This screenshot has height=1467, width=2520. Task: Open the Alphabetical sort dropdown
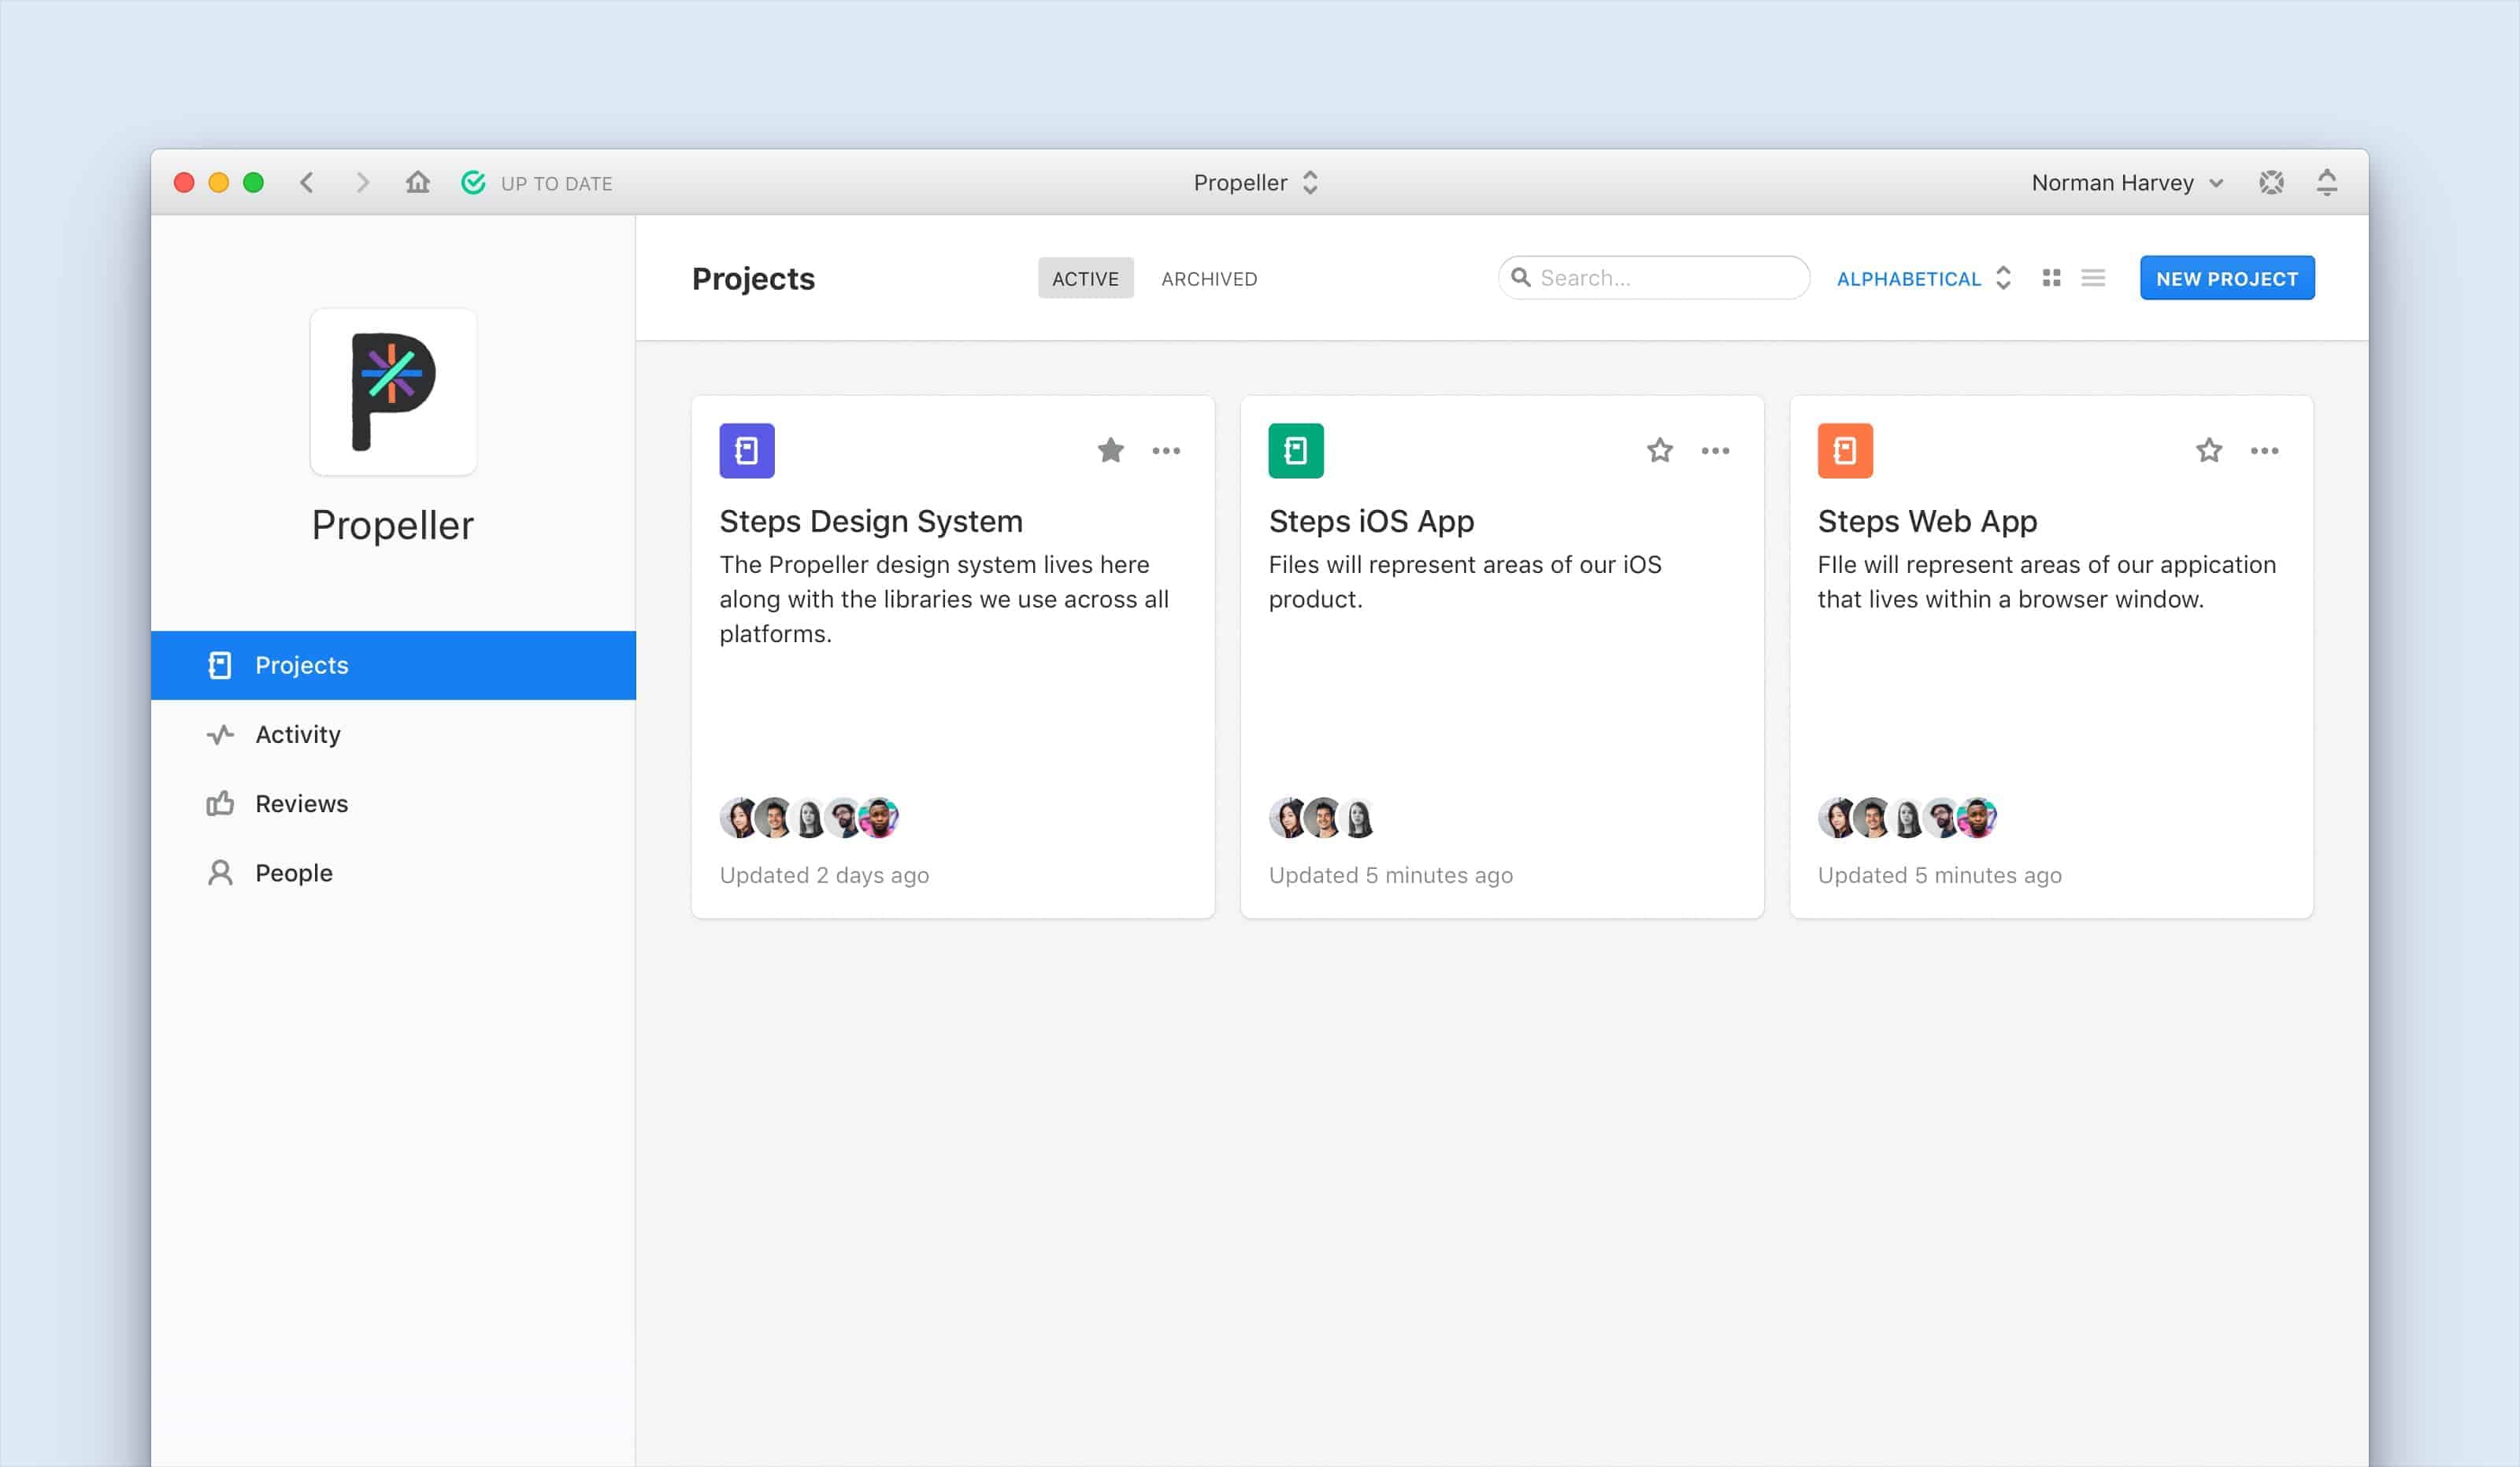pyautogui.click(x=1923, y=278)
